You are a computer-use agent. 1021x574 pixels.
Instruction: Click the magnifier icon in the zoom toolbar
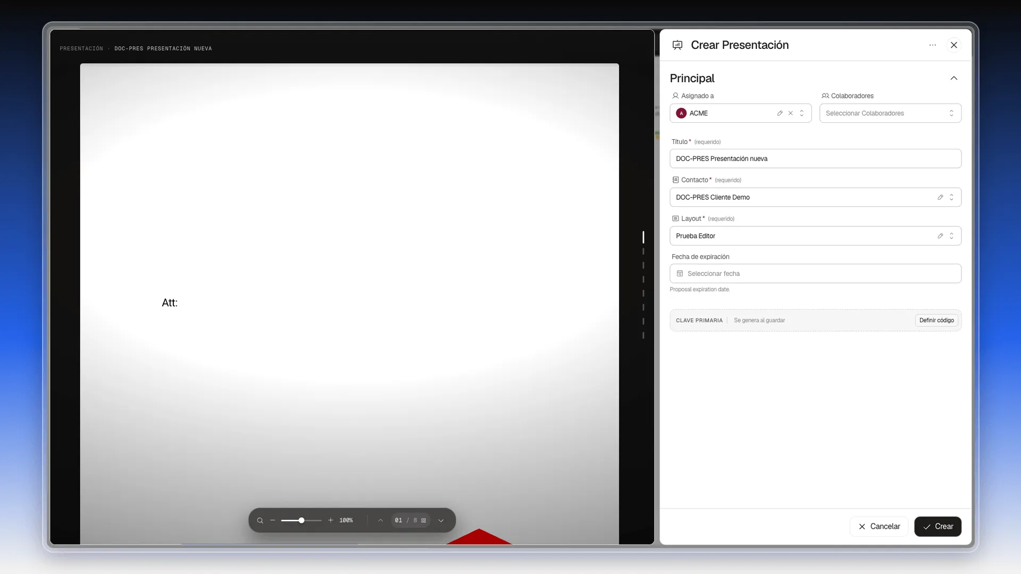point(260,520)
